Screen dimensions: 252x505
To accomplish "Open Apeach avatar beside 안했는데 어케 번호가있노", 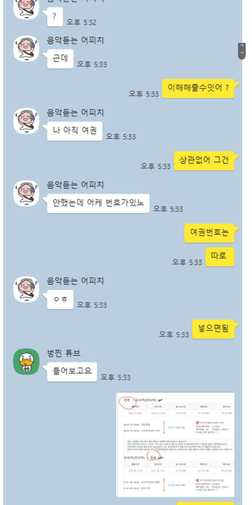I will pyautogui.click(x=26, y=193).
